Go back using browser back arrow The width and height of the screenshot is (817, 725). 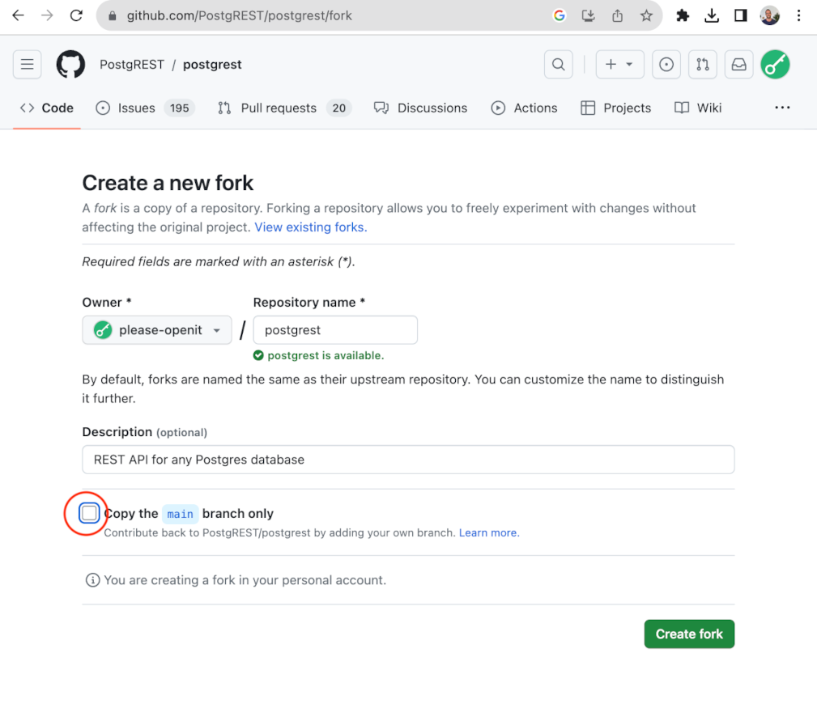click(19, 15)
